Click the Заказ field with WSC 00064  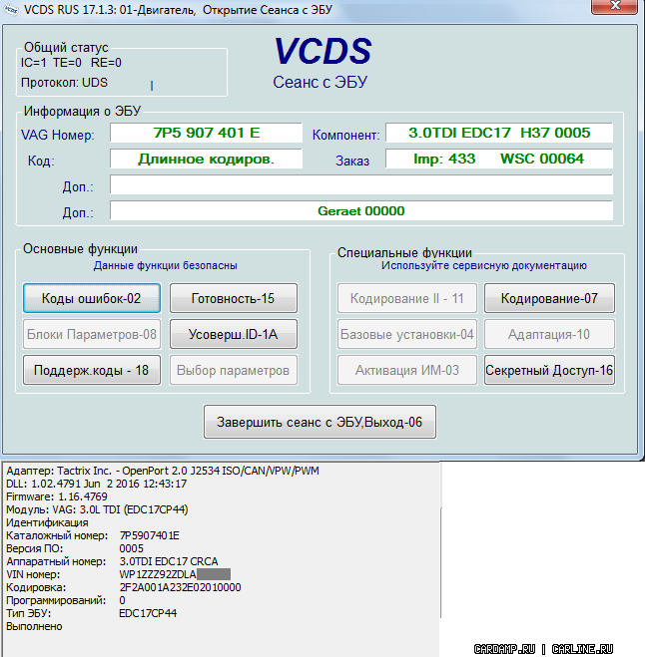click(x=499, y=160)
